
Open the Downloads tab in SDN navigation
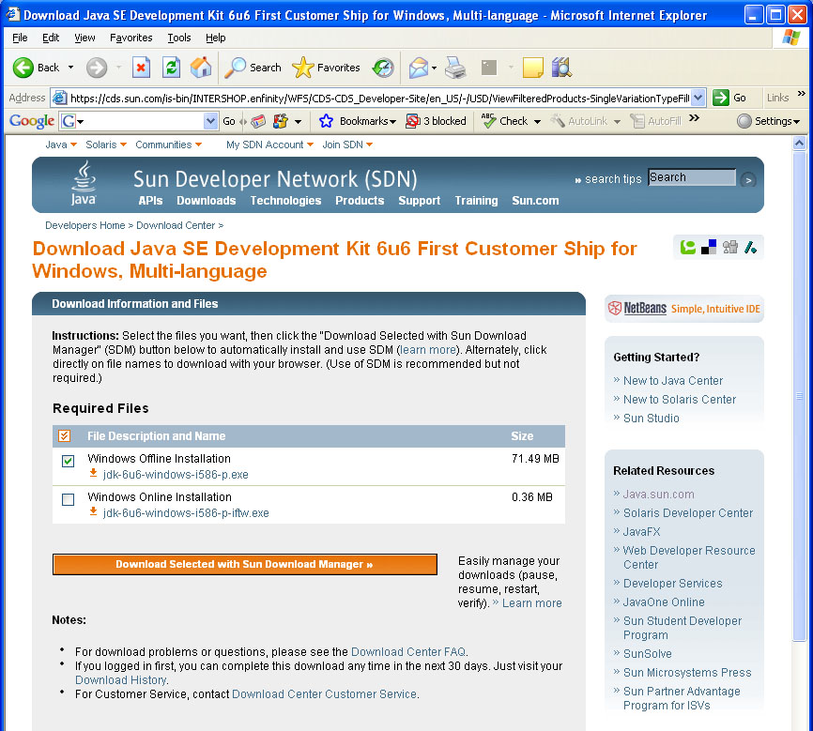[206, 201]
